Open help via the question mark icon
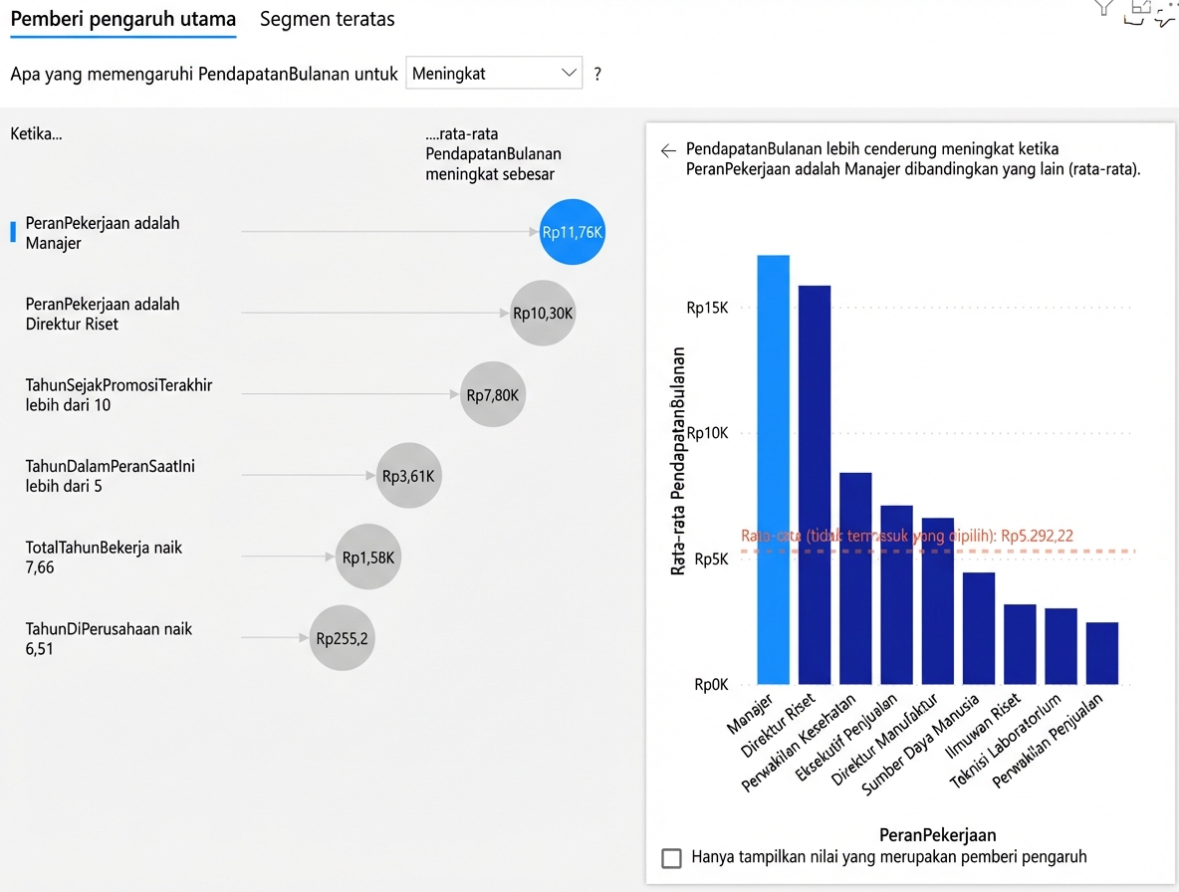 [x=597, y=73]
